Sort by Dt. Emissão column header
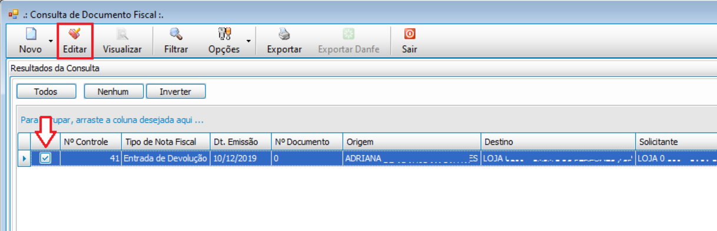 click(240, 142)
